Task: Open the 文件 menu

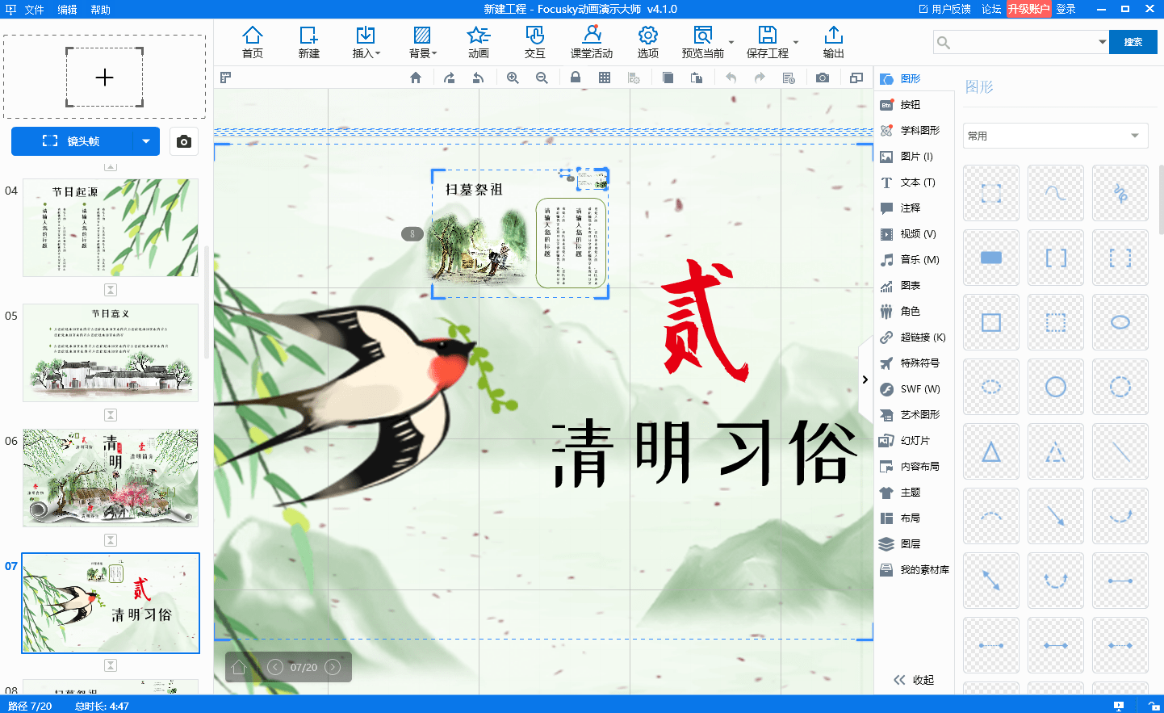Action: click(34, 10)
